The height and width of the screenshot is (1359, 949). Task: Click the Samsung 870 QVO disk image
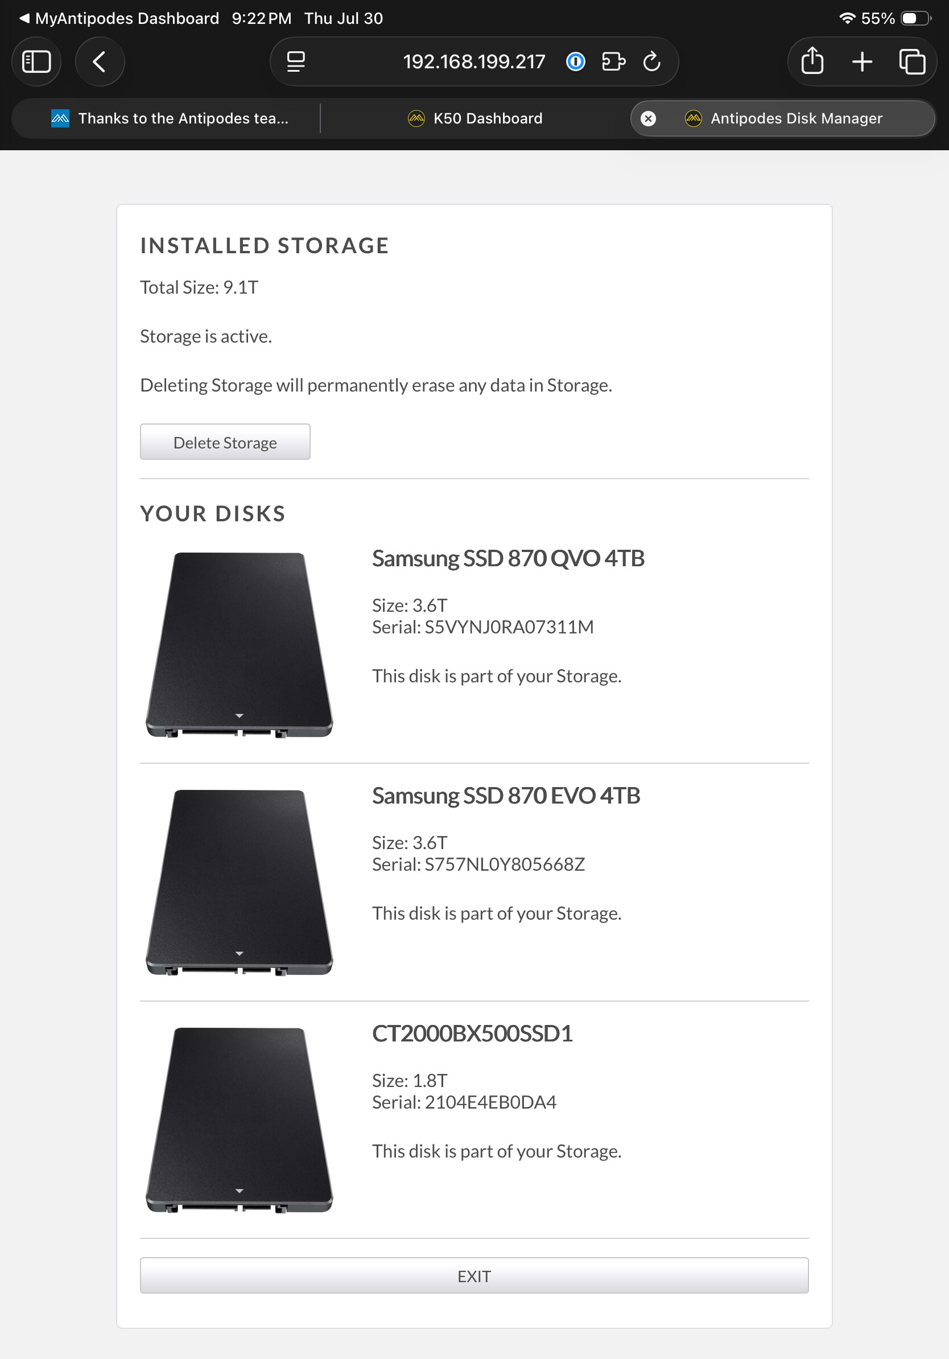tap(239, 645)
